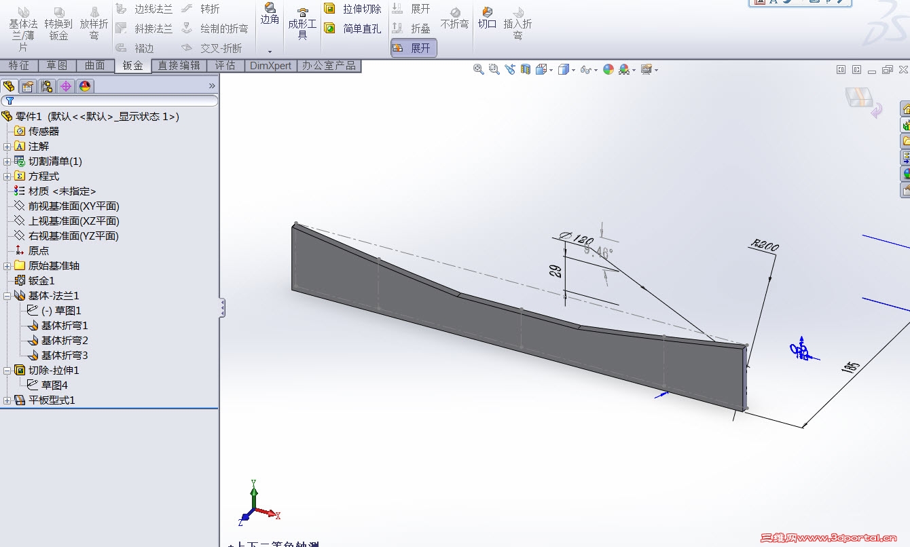
Task: Select the 基体法兰/薄片 base flange tool
Action: (23, 29)
